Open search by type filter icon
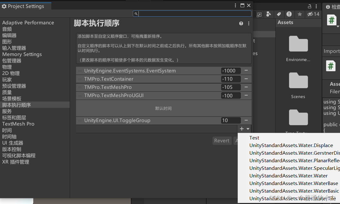This screenshot has height=204, width=340. coord(269,14)
